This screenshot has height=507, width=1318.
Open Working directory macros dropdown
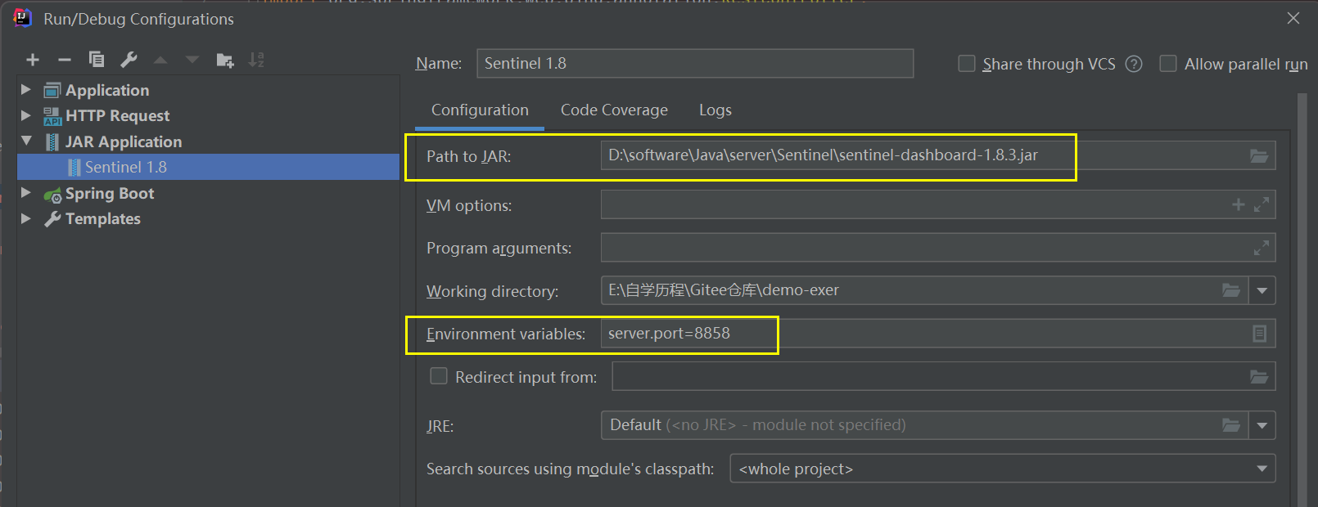click(x=1262, y=290)
